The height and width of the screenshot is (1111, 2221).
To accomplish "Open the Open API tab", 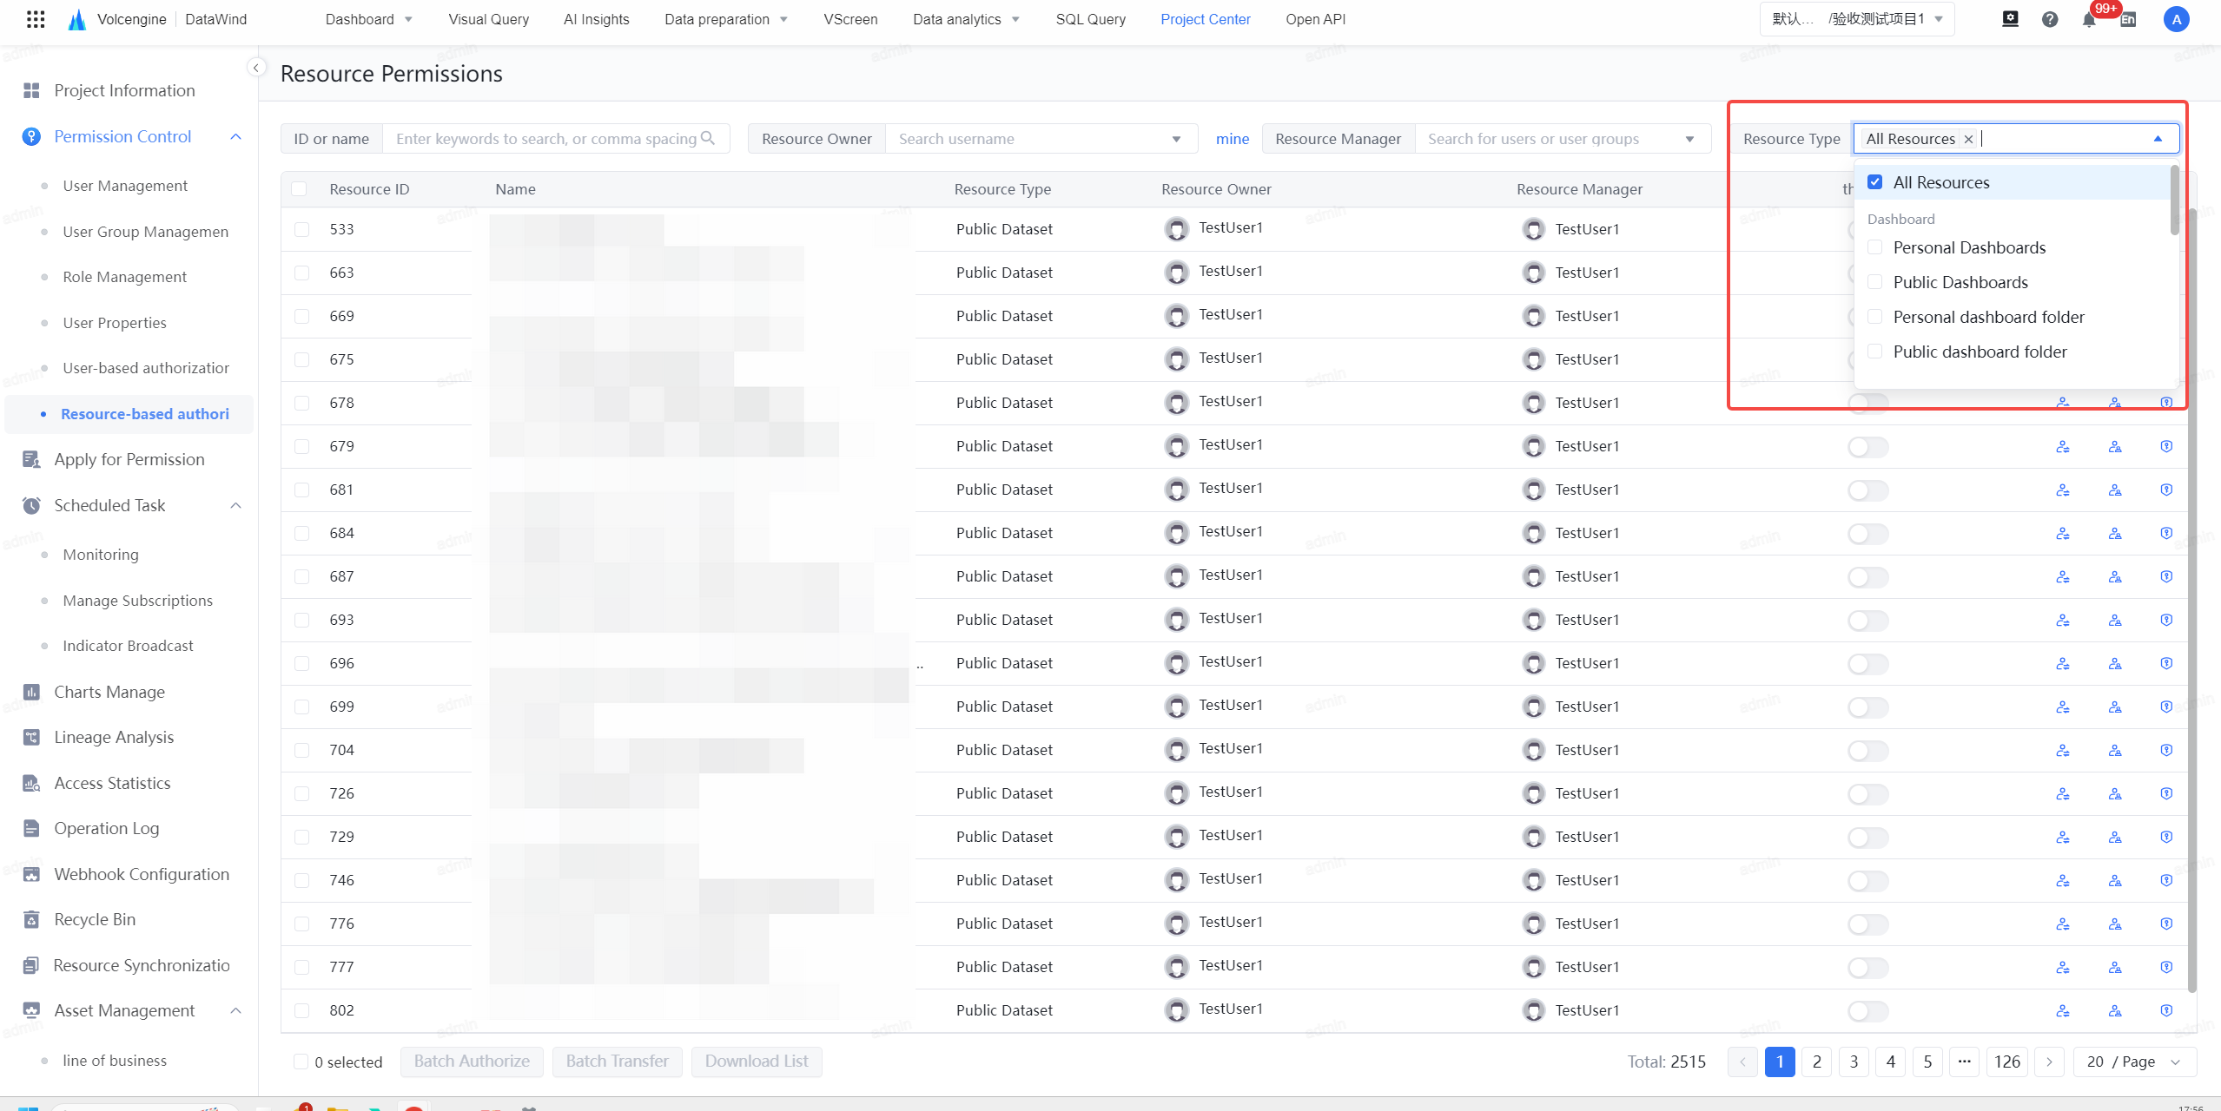I will pyautogui.click(x=1315, y=19).
